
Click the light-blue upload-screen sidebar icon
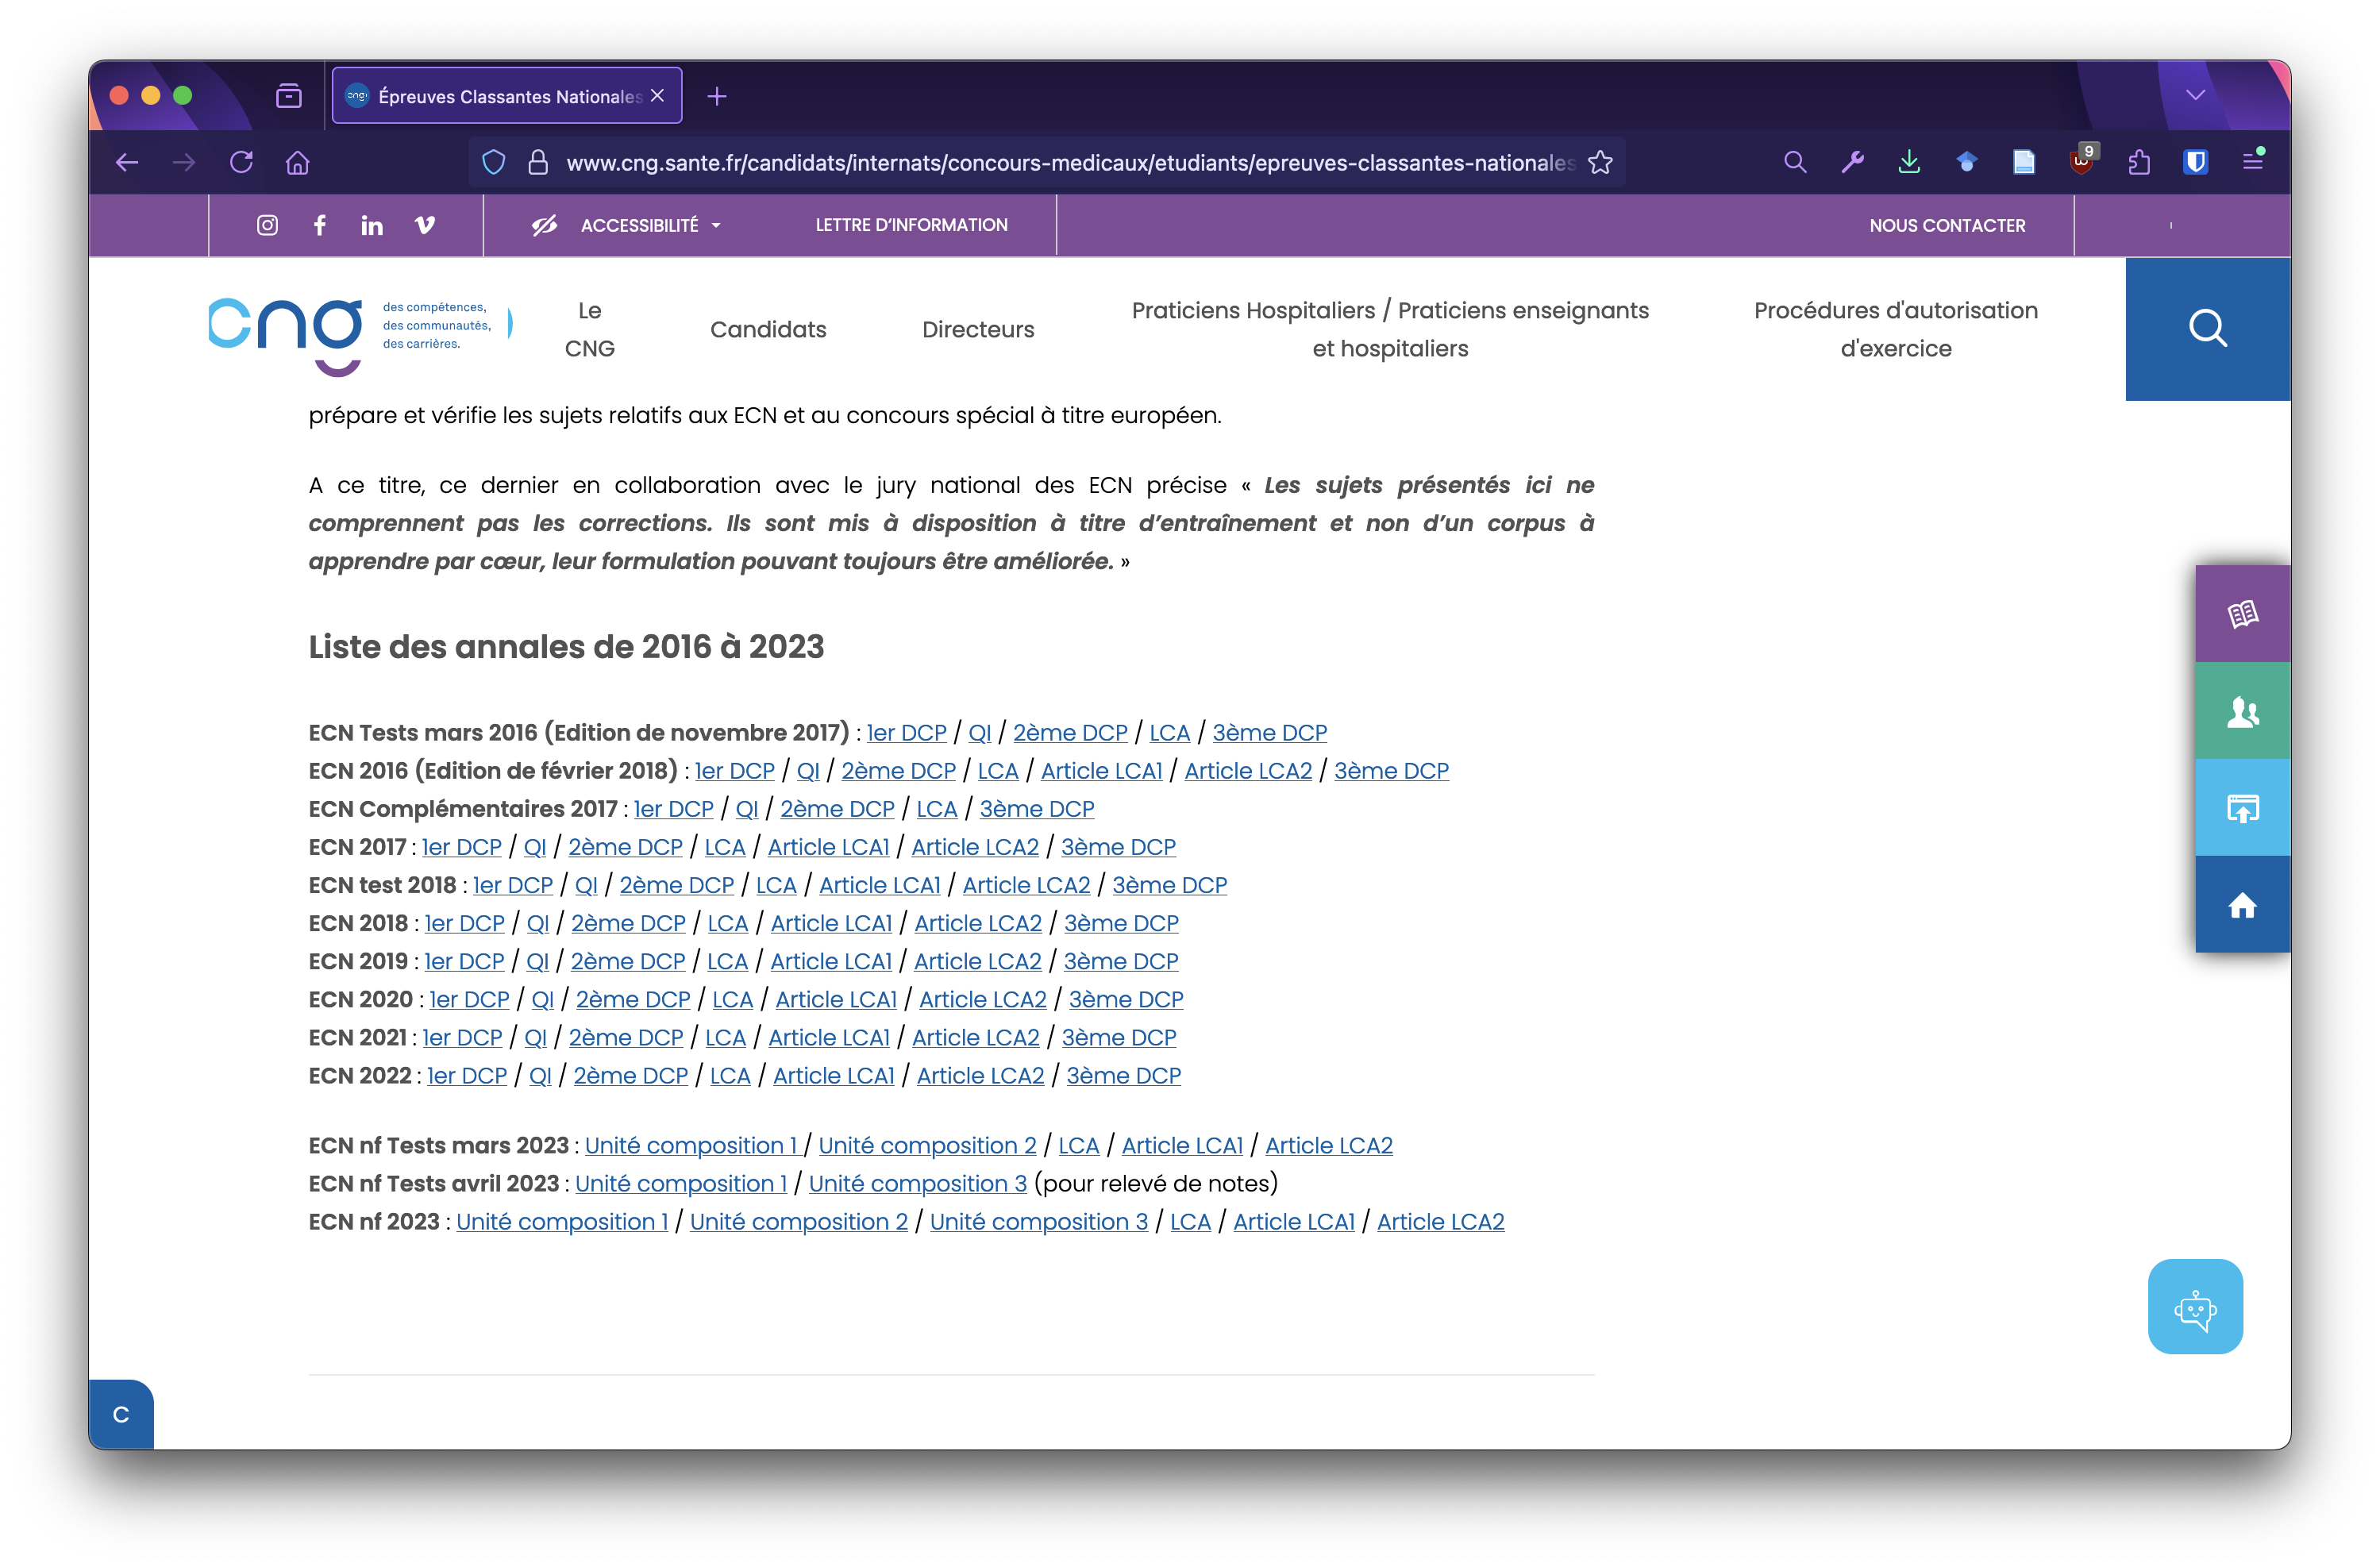tap(2242, 808)
